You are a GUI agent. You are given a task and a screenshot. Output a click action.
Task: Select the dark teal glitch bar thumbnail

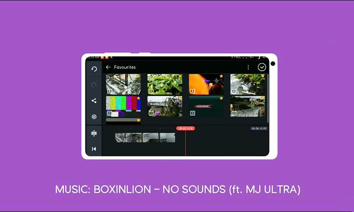click(x=206, y=106)
